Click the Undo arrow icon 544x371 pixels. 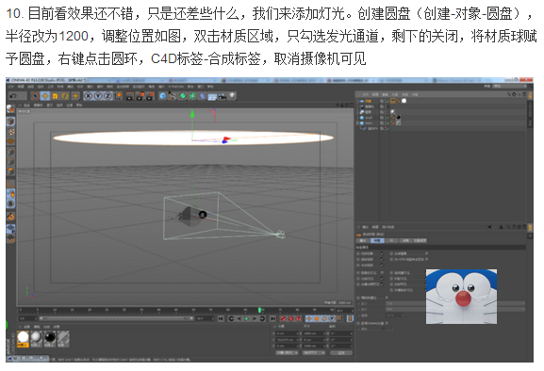click(x=13, y=96)
